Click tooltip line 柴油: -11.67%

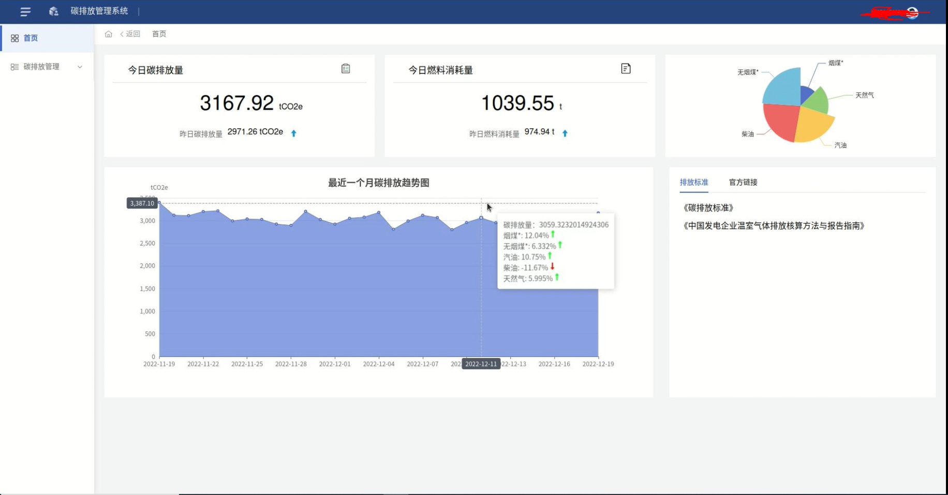[529, 267]
